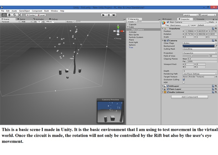Select Particle System in the Hierarchy
The image size is (218, 155).
[x=136, y=37]
